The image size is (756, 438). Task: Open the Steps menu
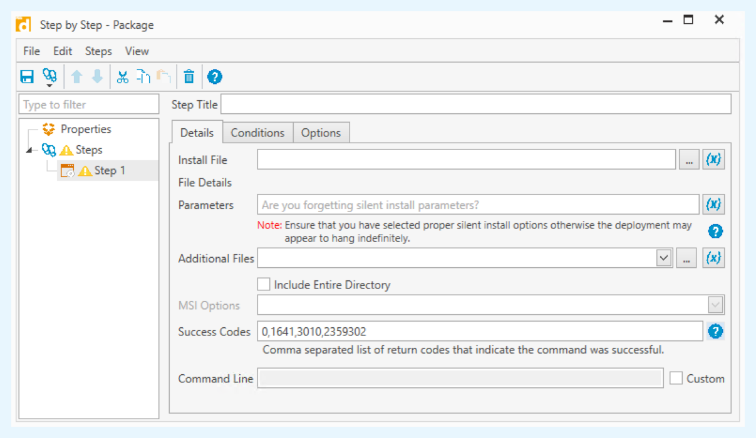click(x=98, y=51)
